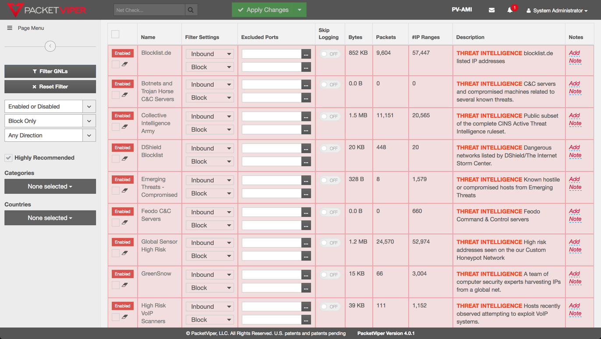Click the Apply Changes button
This screenshot has width=601, height=339.
pyautogui.click(x=263, y=10)
